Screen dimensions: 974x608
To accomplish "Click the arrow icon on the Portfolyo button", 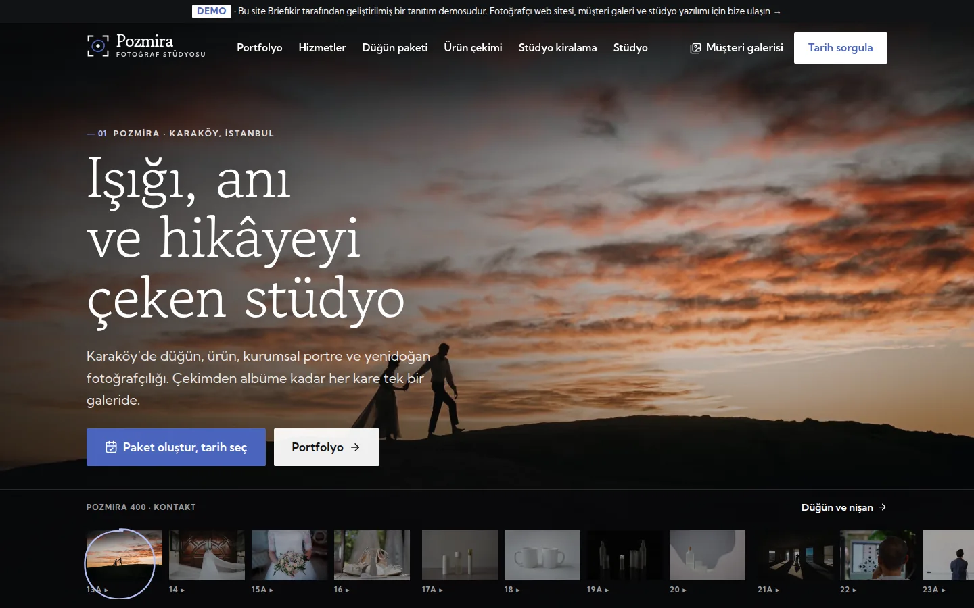I will [x=355, y=447].
